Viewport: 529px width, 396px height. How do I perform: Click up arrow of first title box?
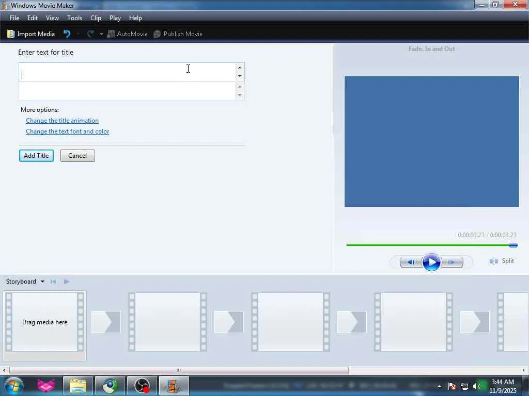click(x=240, y=68)
